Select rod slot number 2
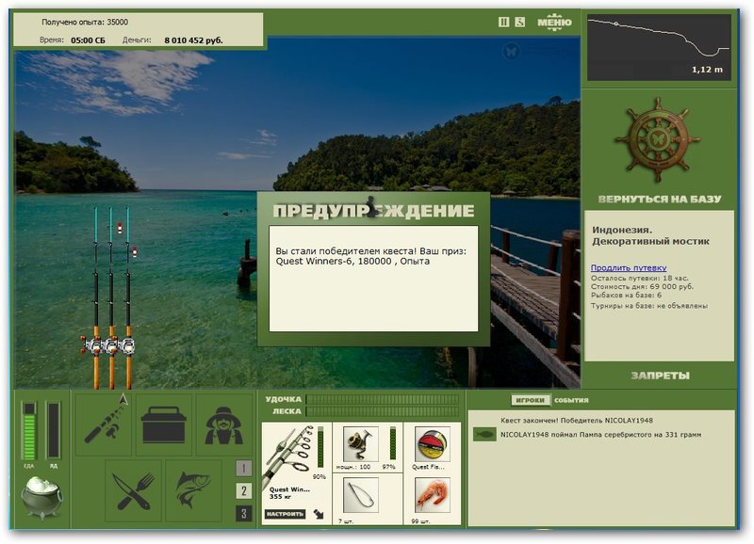 coord(244,490)
